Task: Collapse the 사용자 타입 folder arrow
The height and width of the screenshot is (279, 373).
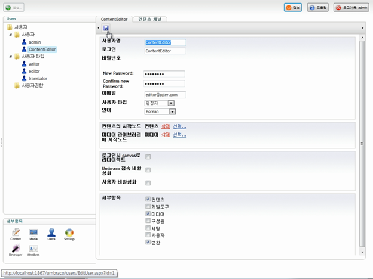Action: point(11,57)
